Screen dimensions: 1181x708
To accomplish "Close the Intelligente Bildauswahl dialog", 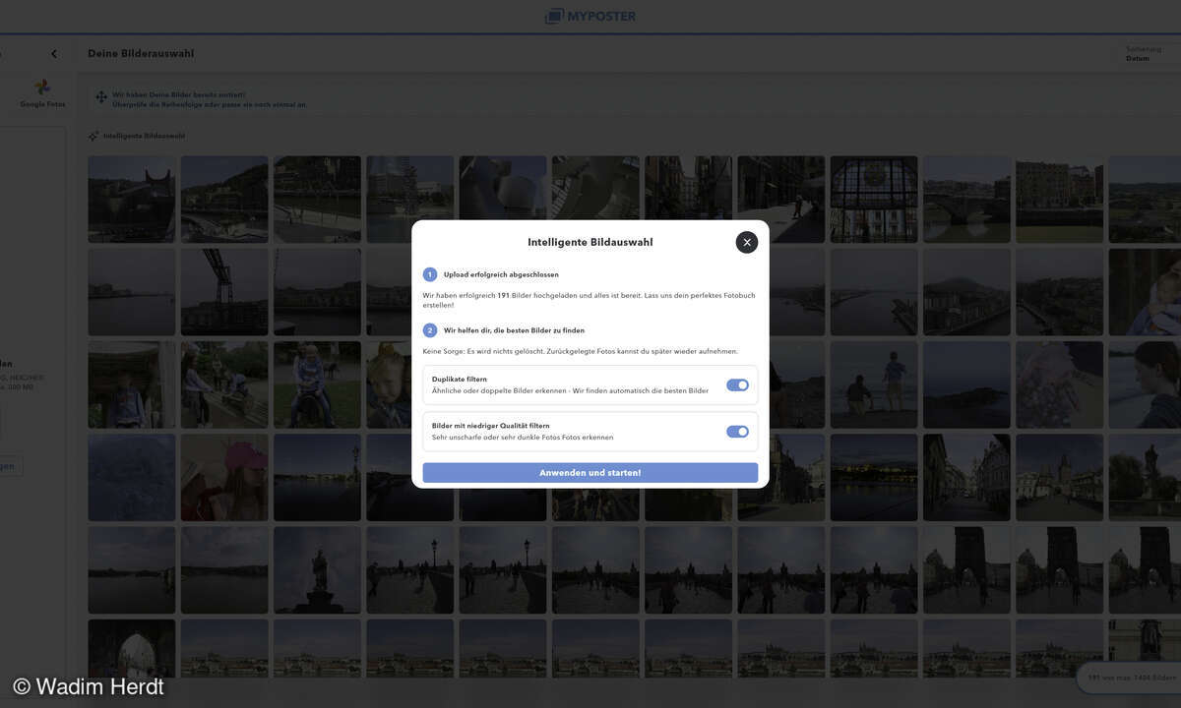I will pyautogui.click(x=747, y=242).
